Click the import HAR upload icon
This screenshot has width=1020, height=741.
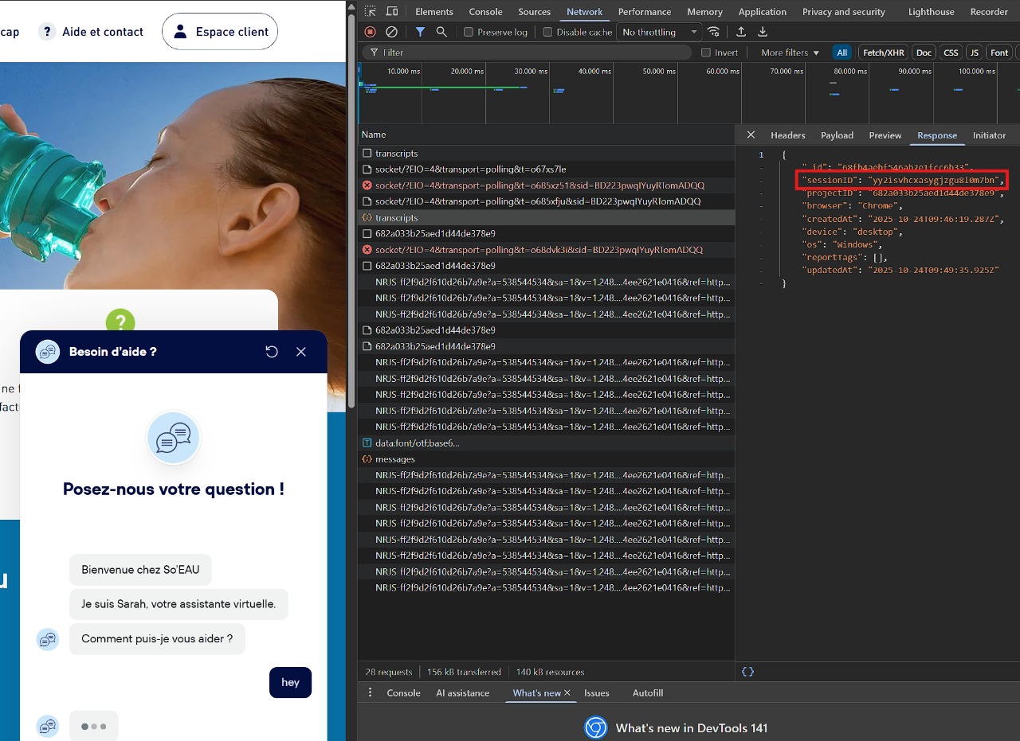pos(741,32)
